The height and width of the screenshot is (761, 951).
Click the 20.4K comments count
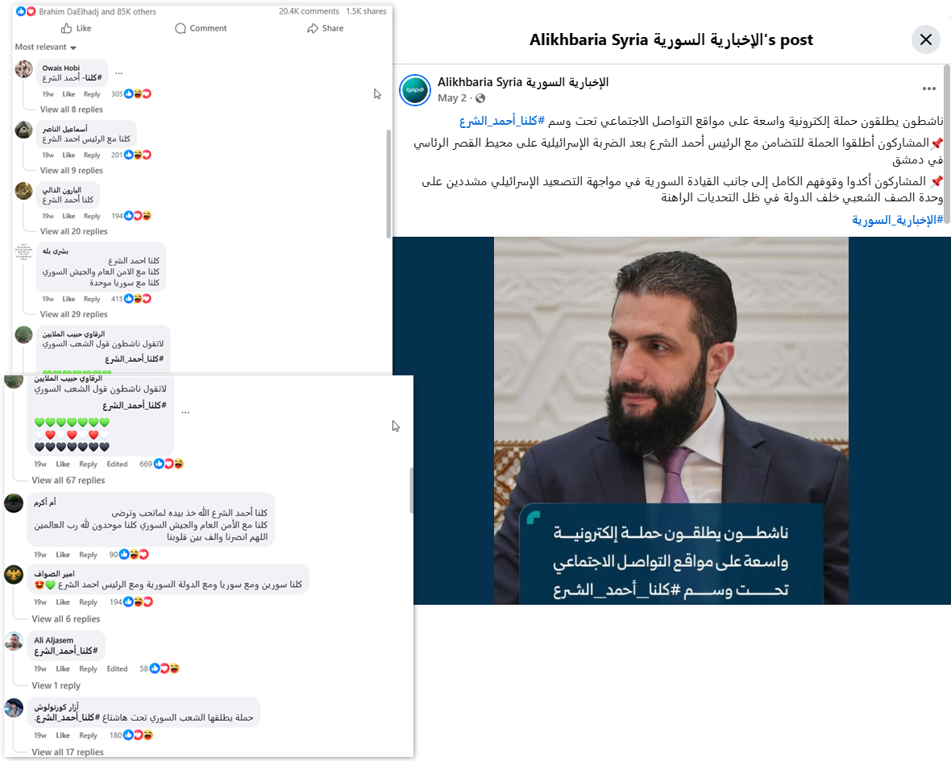click(x=309, y=11)
